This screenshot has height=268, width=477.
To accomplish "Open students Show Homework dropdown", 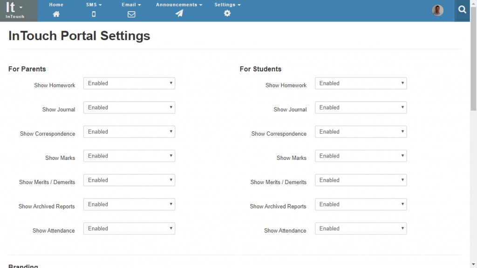I will pyautogui.click(x=361, y=83).
